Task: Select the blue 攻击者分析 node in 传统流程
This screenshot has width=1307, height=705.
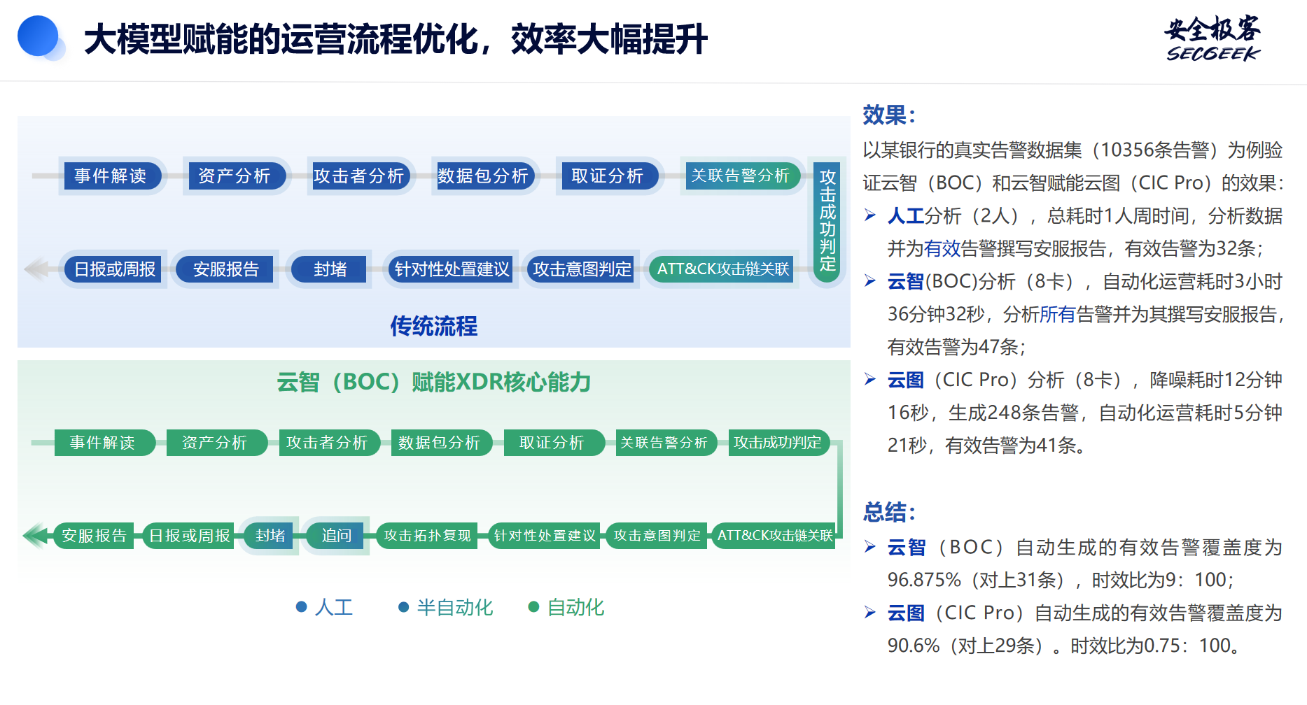Action: [360, 176]
